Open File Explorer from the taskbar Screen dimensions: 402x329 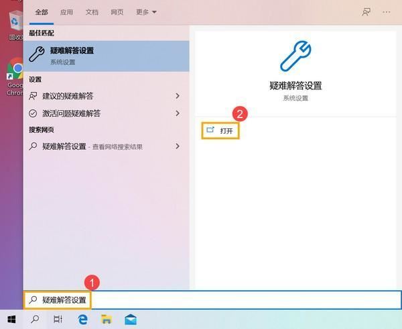106,319
